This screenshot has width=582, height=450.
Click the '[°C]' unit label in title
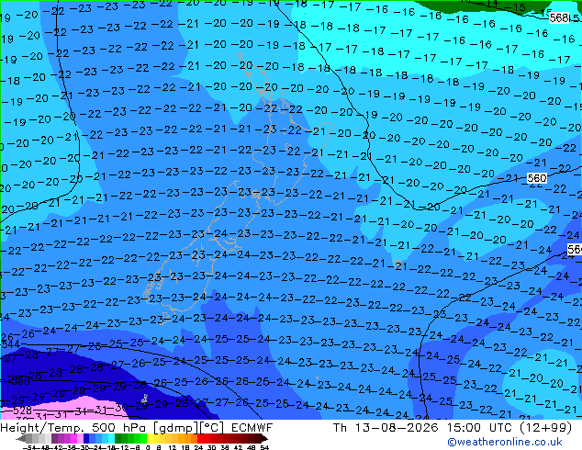[x=212, y=428]
